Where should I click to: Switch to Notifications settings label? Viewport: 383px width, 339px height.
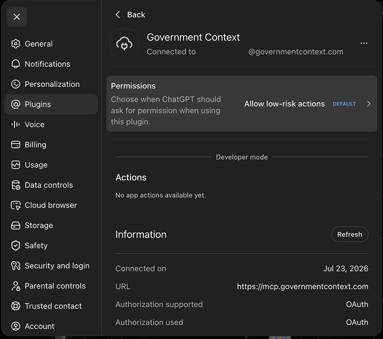pos(48,64)
